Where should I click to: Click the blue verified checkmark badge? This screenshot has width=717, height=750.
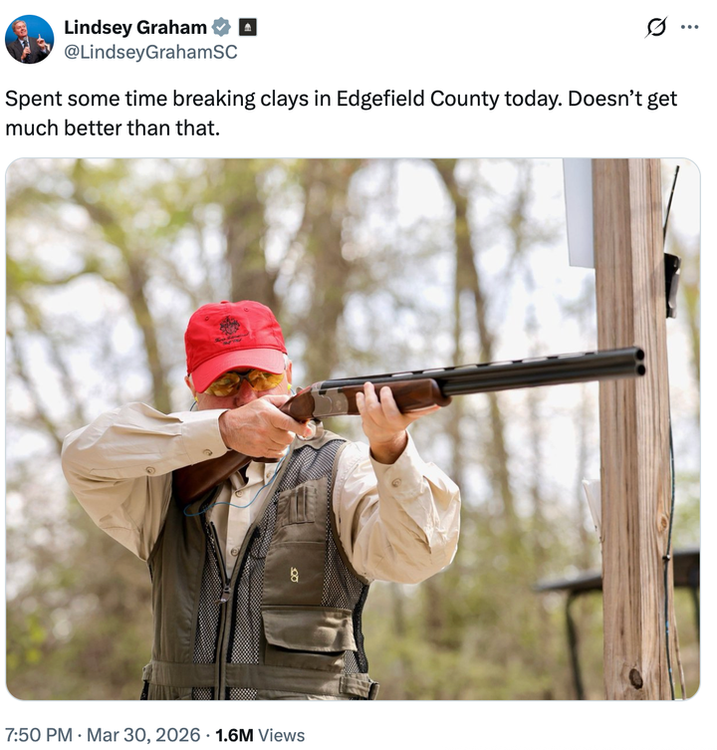(x=223, y=28)
